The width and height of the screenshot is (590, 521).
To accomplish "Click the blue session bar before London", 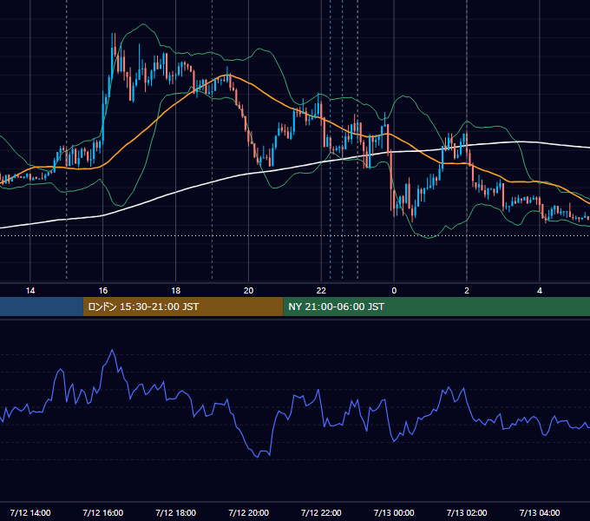I will [x=42, y=307].
